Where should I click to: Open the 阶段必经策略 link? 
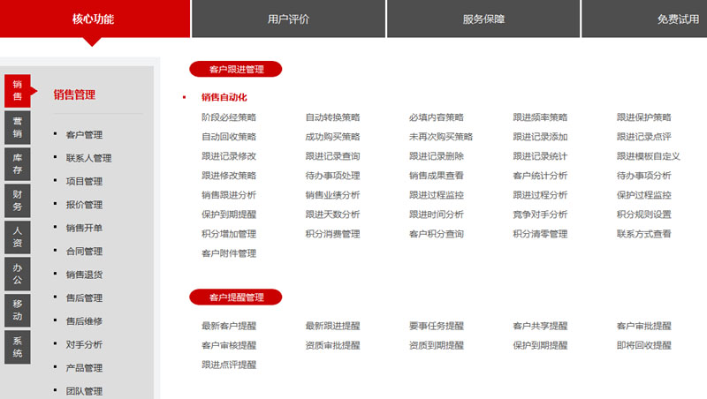coord(229,117)
